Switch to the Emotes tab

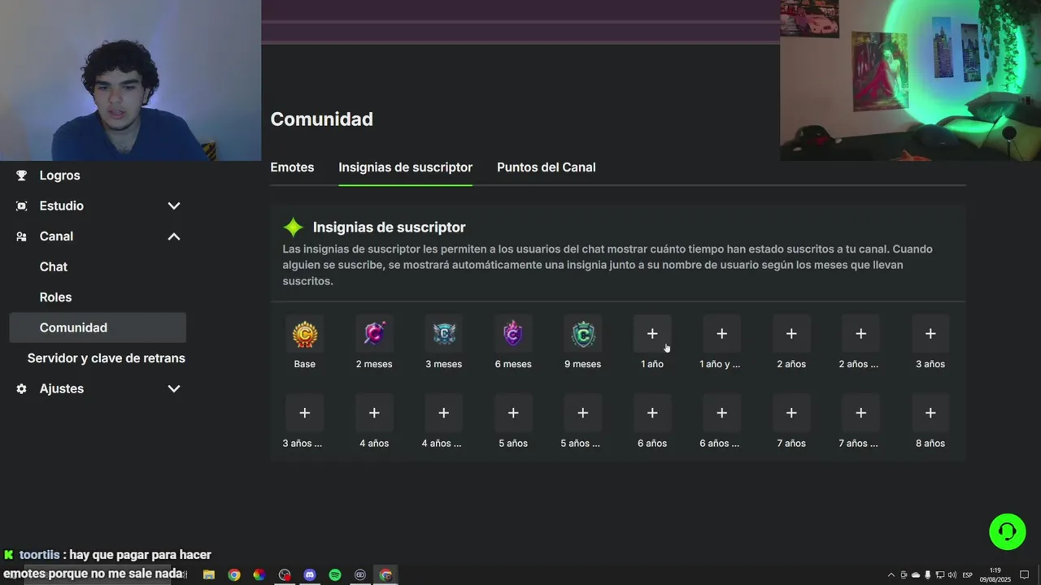click(292, 167)
